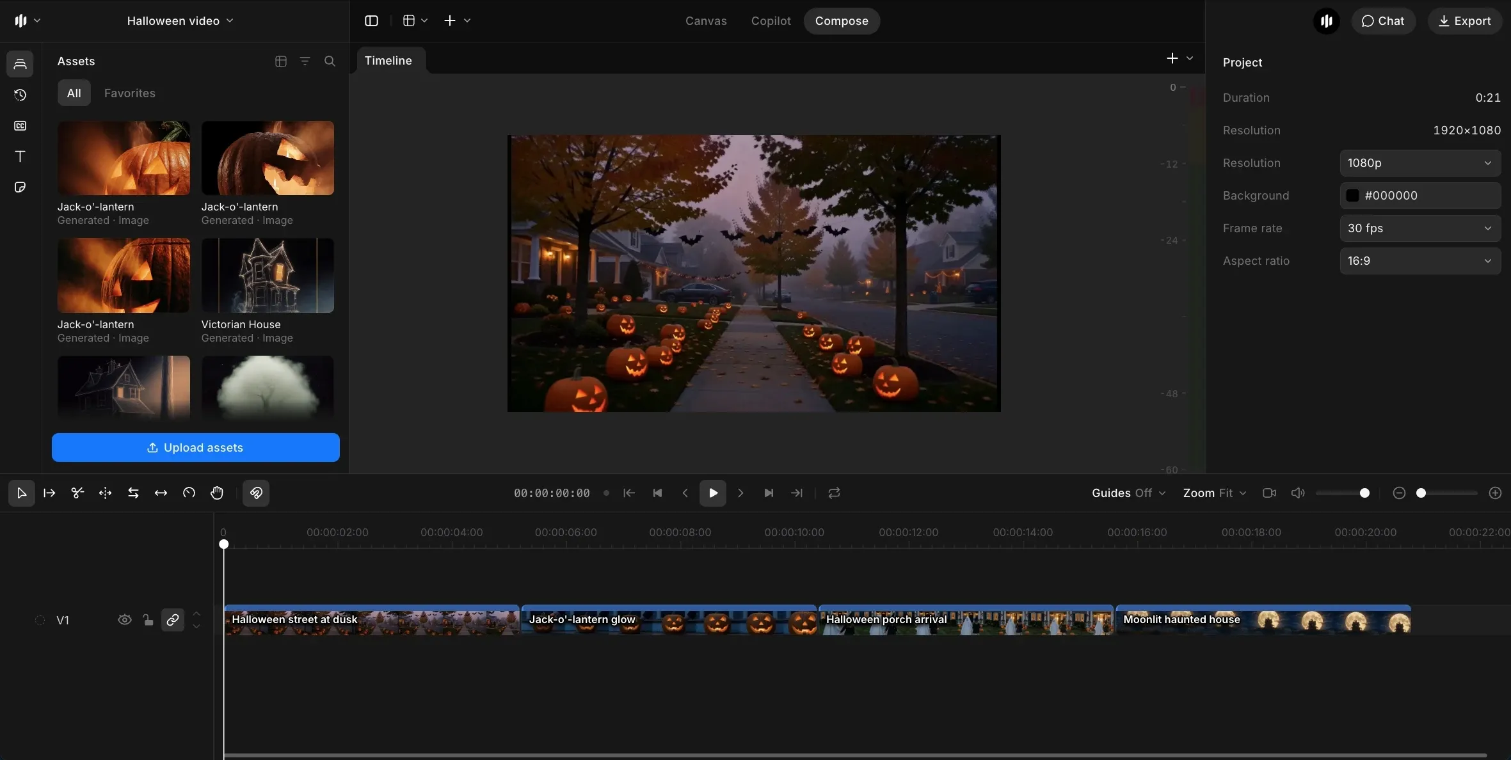Pick the speed ramp circular tool
Screen dimensions: 1511x760
click(x=189, y=493)
